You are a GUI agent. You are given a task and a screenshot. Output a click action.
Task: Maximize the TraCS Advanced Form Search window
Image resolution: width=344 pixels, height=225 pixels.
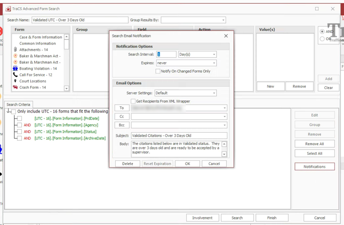pyautogui.click(x=317, y=9)
